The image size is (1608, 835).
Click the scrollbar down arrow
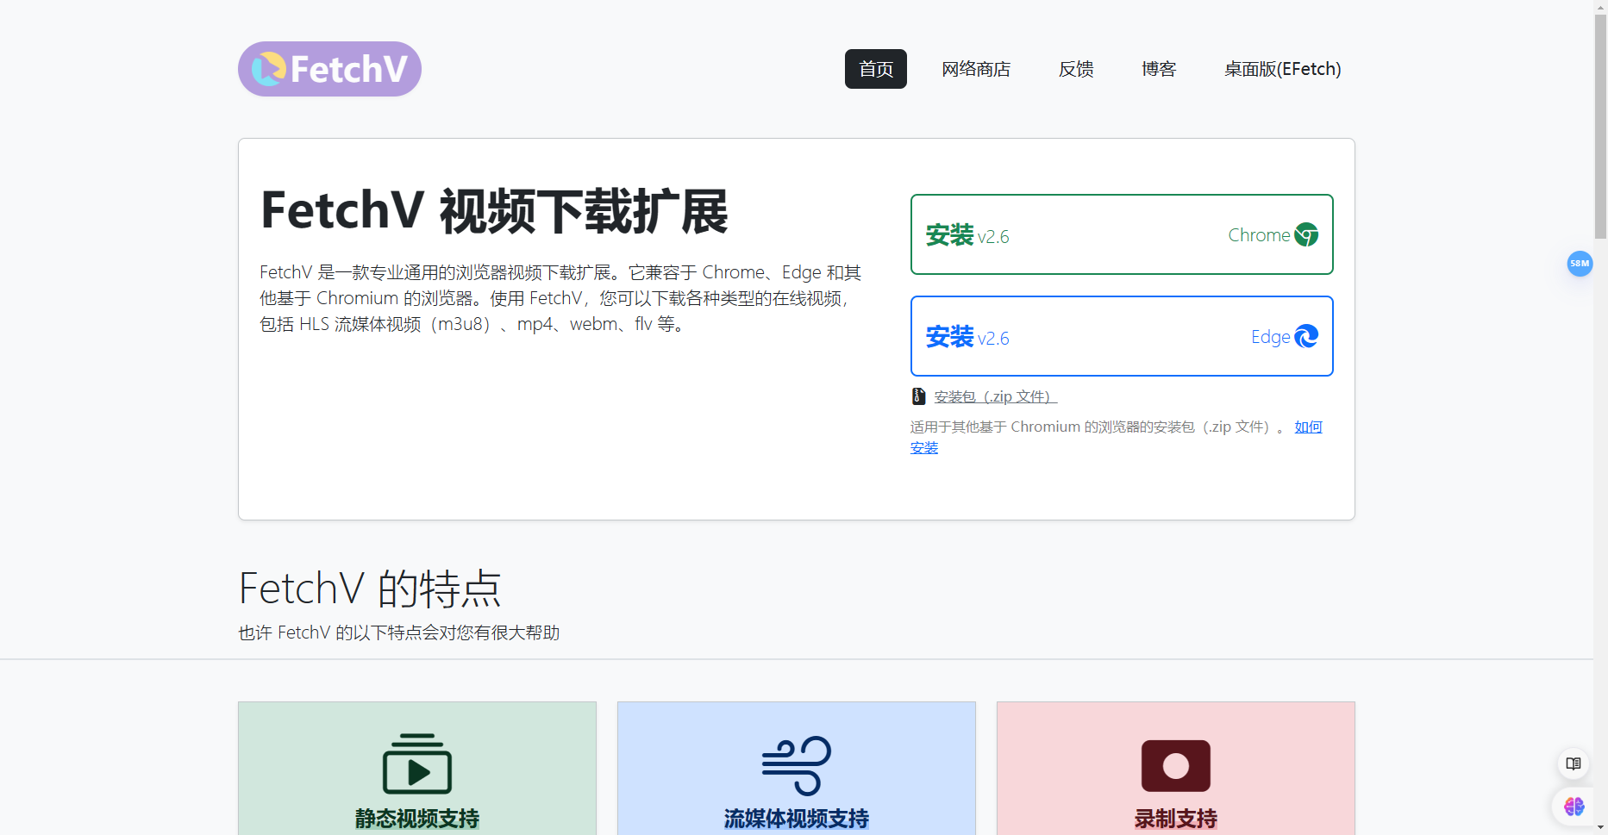tap(1600, 828)
